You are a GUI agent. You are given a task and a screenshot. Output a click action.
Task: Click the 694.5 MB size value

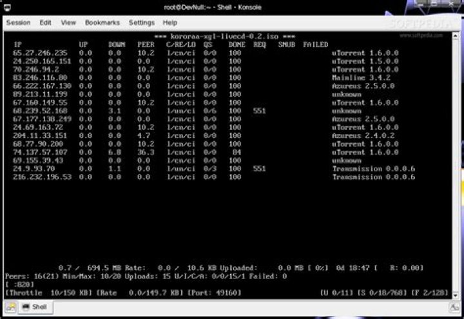point(104,268)
